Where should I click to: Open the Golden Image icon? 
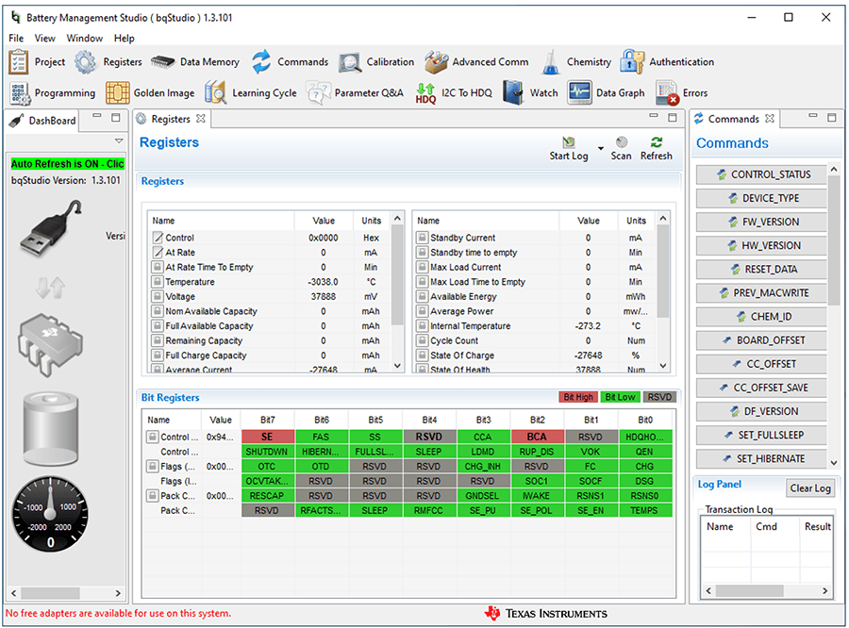pyautogui.click(x=118, y=92)
